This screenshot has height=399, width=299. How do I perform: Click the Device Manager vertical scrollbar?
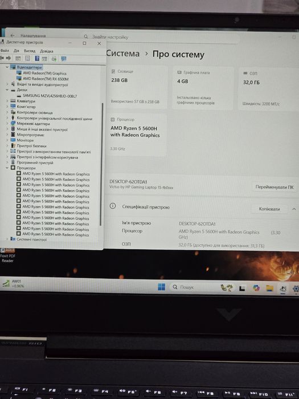click(101, 164)
